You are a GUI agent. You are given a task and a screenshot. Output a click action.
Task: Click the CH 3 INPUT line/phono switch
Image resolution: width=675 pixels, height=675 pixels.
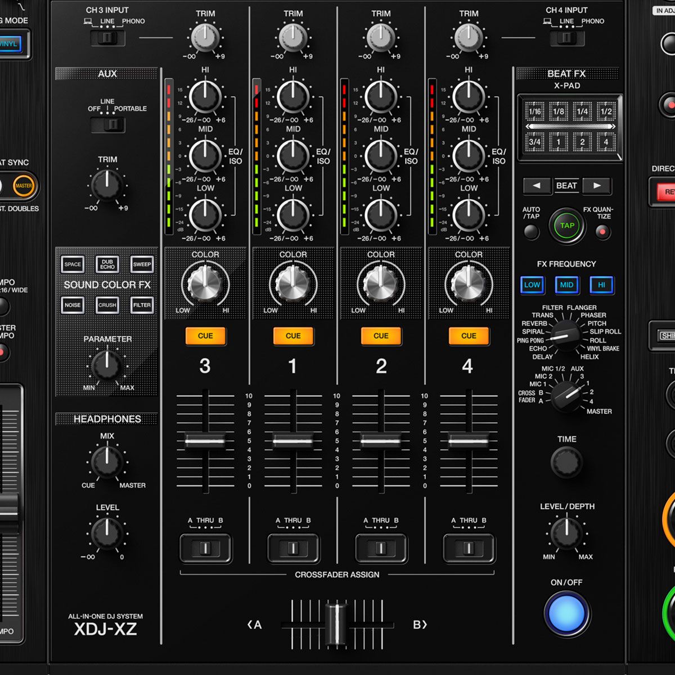pos(107,38)
